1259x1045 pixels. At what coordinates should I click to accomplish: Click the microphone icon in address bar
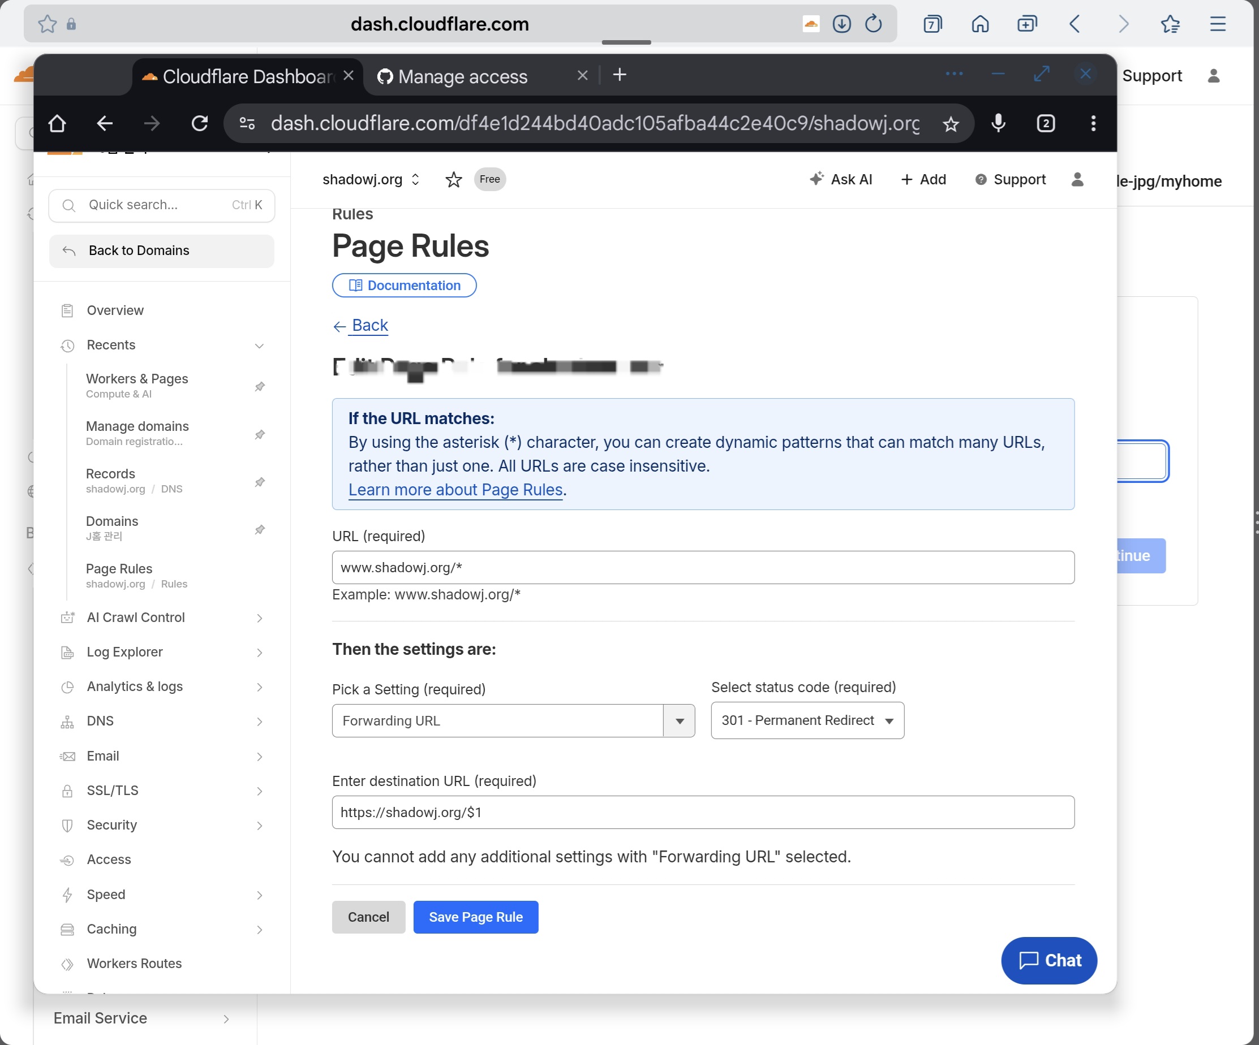tap(998, 123)
